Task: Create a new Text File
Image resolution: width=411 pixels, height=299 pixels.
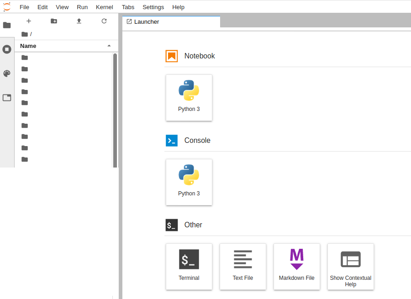Action: (243, 267)
